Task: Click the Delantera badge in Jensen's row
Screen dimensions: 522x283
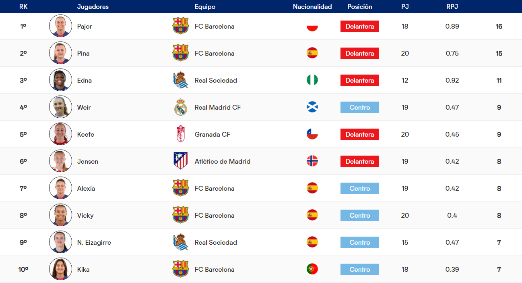Action: [x=360, y=161]
